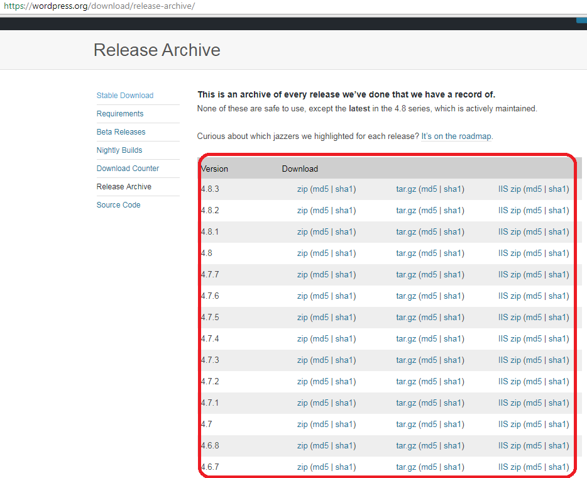
Task: Open the Source Code sidebar link
Action: click(118, 205)
